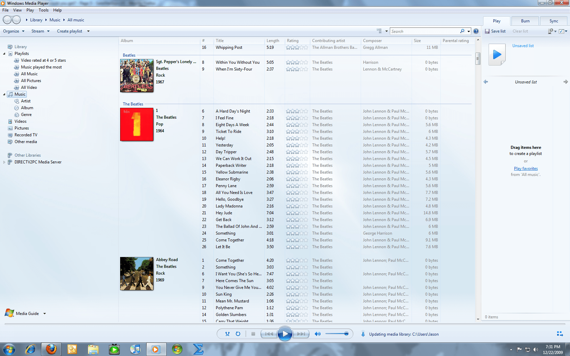Click in the Search box
Viewport: 570px width, 356px height.
point(424,31)
